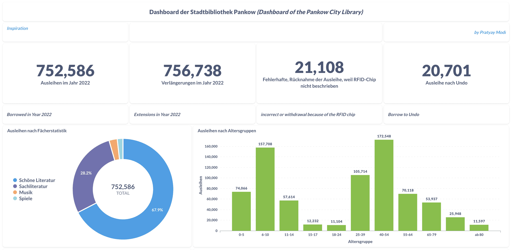Click the Ausleihen nach Fächerstatistik card title
The image size is (513, 250).
(37, 131)
